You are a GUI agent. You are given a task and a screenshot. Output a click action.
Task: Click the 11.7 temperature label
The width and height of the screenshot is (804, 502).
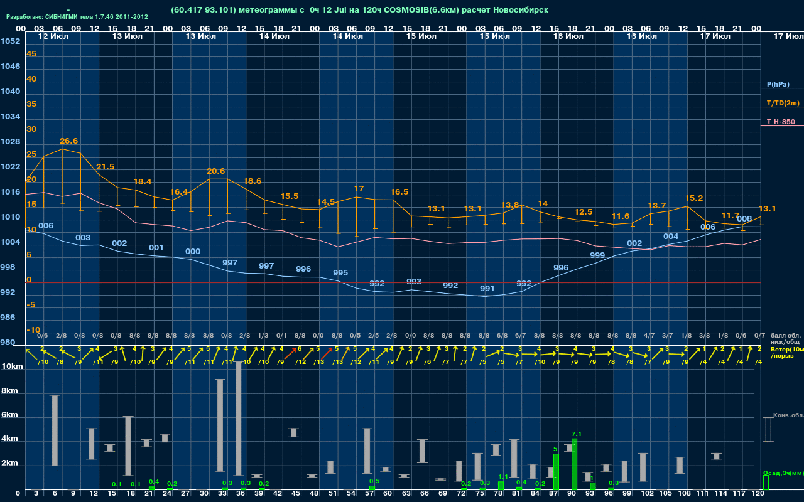pos(731,216)
